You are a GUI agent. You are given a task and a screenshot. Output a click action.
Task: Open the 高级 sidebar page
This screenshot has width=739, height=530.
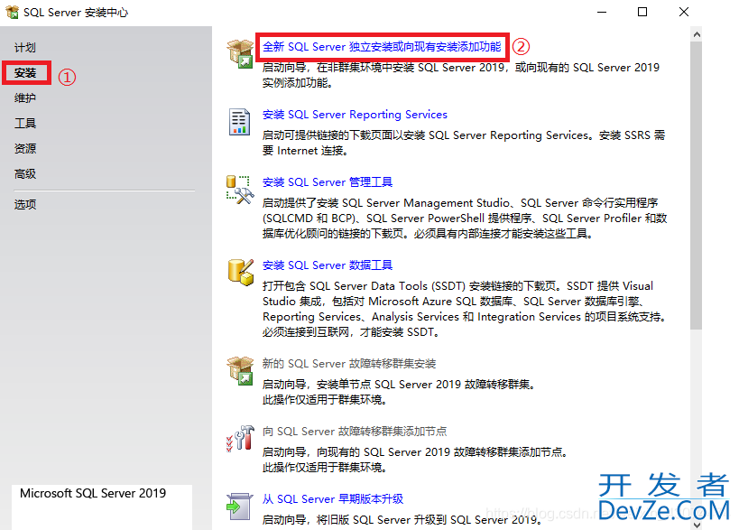point(25,174)
